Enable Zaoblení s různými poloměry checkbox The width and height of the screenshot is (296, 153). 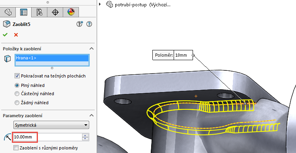tap(16, 148)
